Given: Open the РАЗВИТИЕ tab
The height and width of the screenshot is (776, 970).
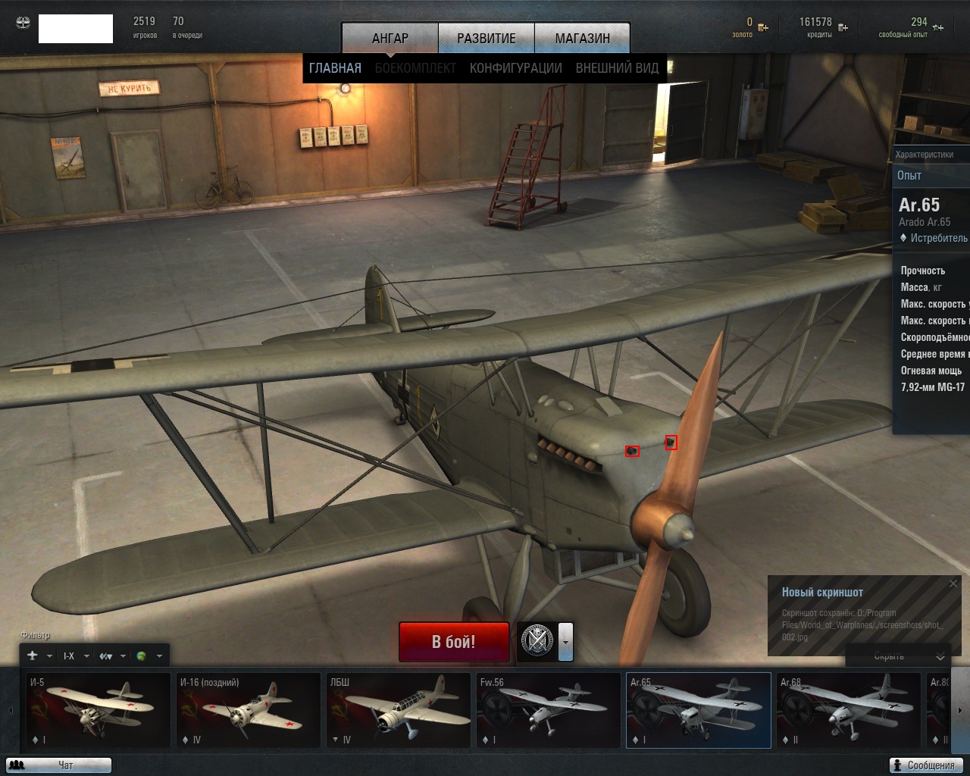Looking at the screenshot, I should [487, 38].
